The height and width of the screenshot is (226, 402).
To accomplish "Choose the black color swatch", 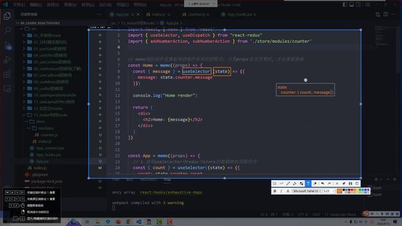I will [x=344, y=190].
